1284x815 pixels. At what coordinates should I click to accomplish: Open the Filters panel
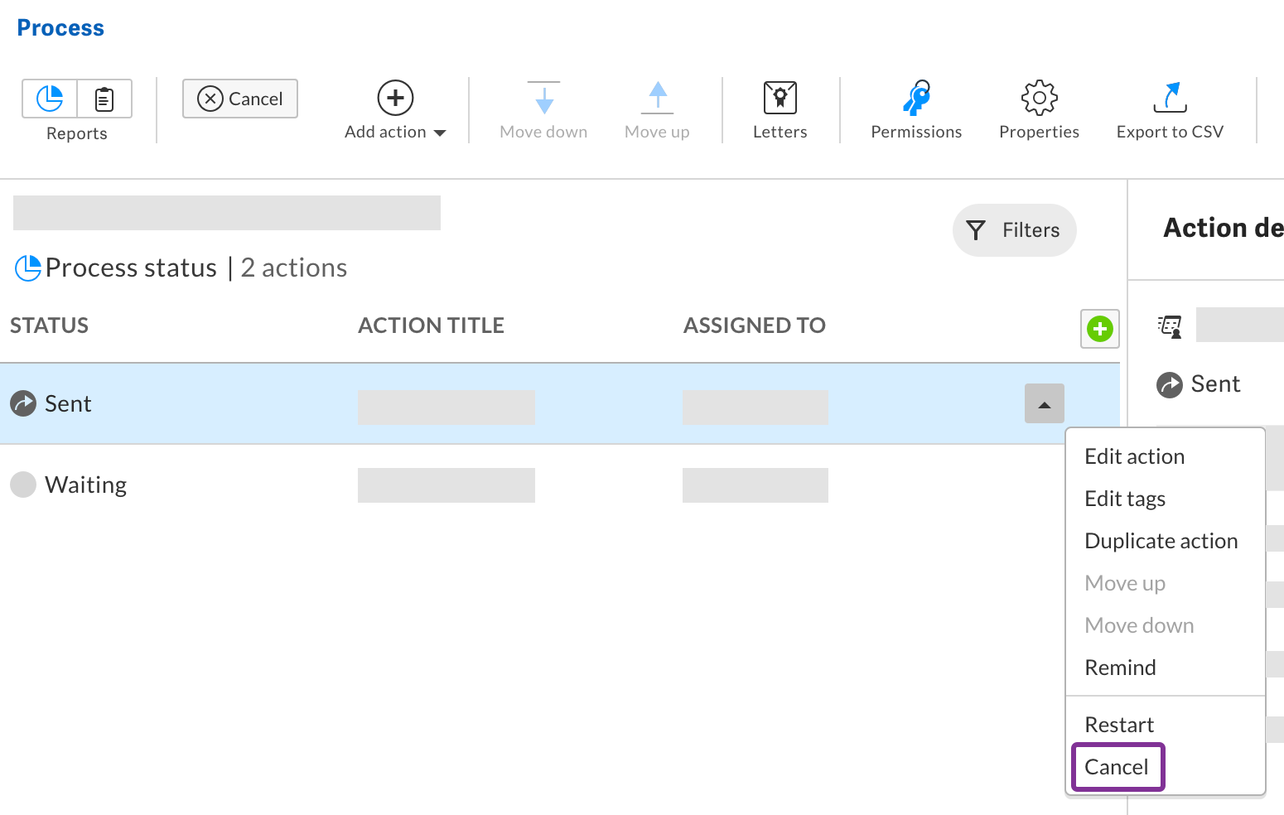tap(1014, 230)
